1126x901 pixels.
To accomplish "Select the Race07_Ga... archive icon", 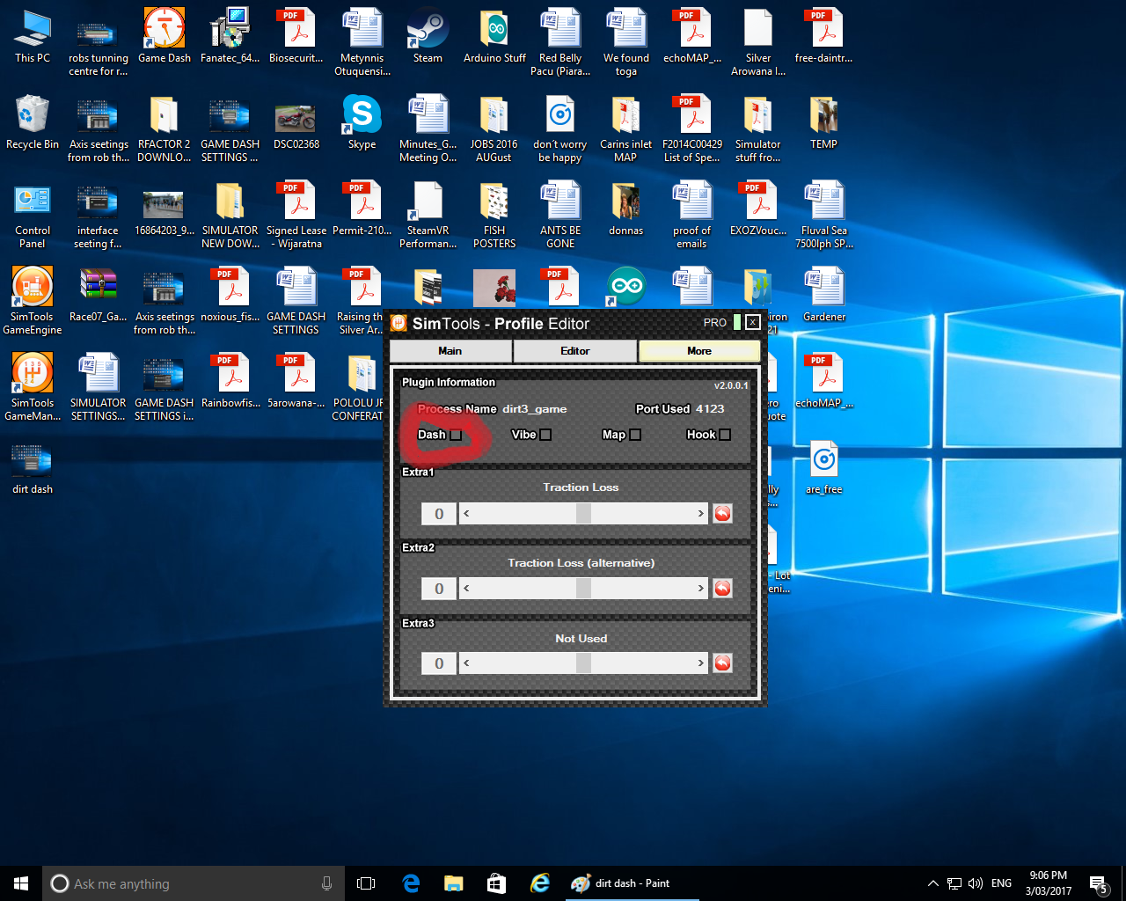I will [x=99, y=295].
